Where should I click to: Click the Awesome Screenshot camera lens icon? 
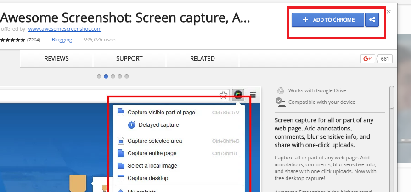(x=238, y=95)
